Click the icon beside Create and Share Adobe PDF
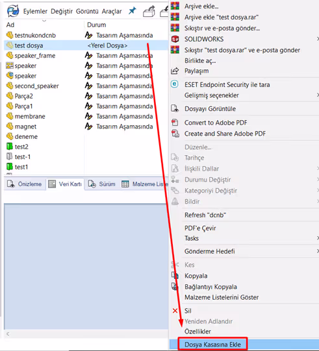This screenshot has height=351, width=319. pos(175,134)
